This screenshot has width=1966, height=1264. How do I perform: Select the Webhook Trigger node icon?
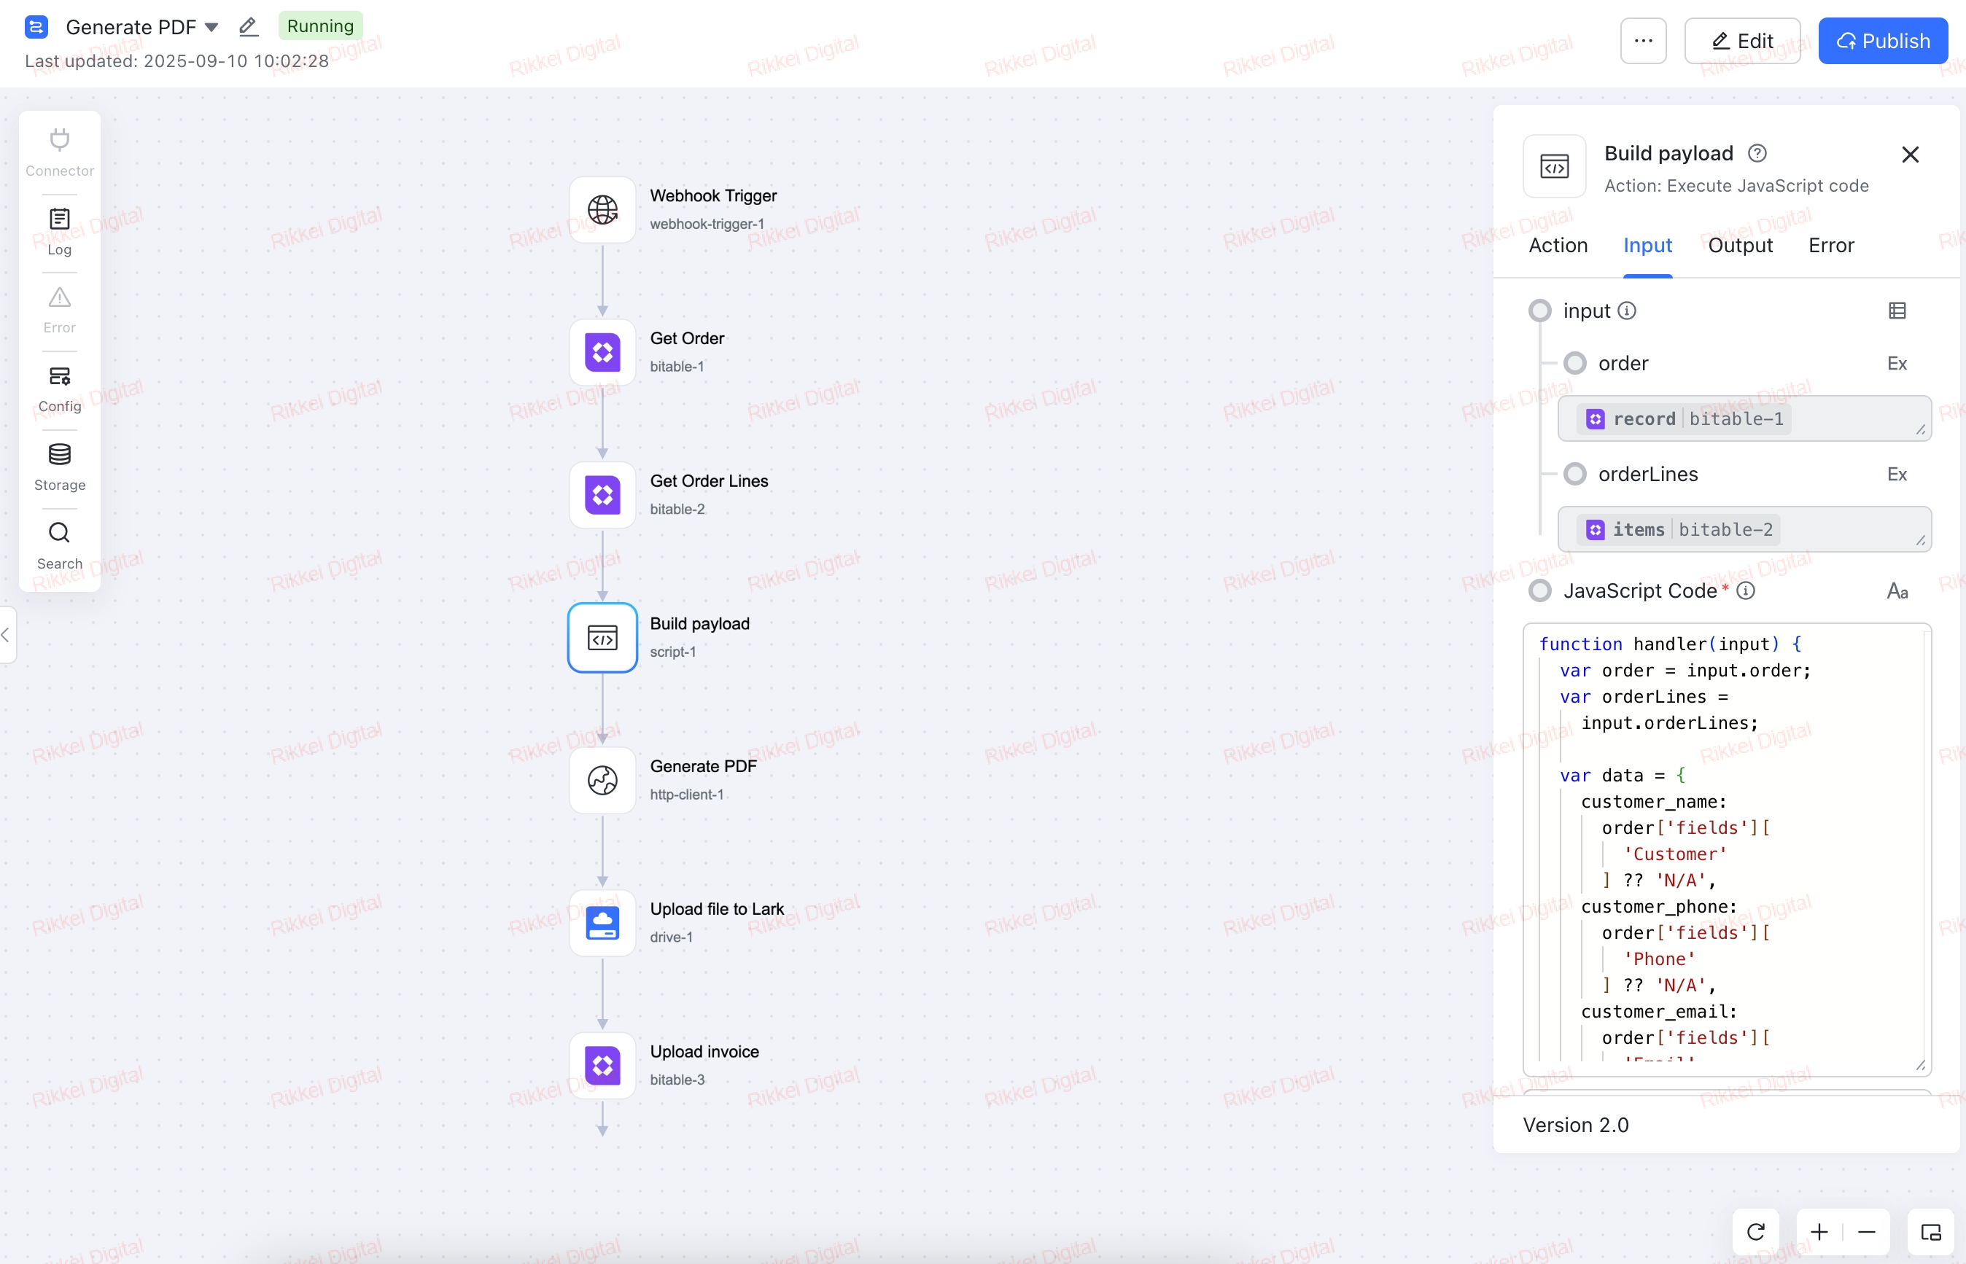pos(602,209)
